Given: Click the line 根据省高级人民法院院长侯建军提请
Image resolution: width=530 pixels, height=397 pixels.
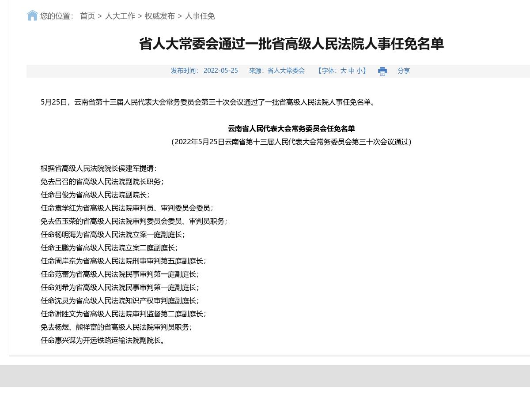Looking at the screenshot, I should tap(99, 169).
